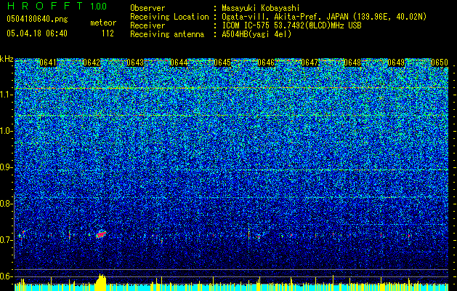This screenshot has height=291, width=457.
Task: Click the 0641 time marker
Action: click(x=48, y=63)
